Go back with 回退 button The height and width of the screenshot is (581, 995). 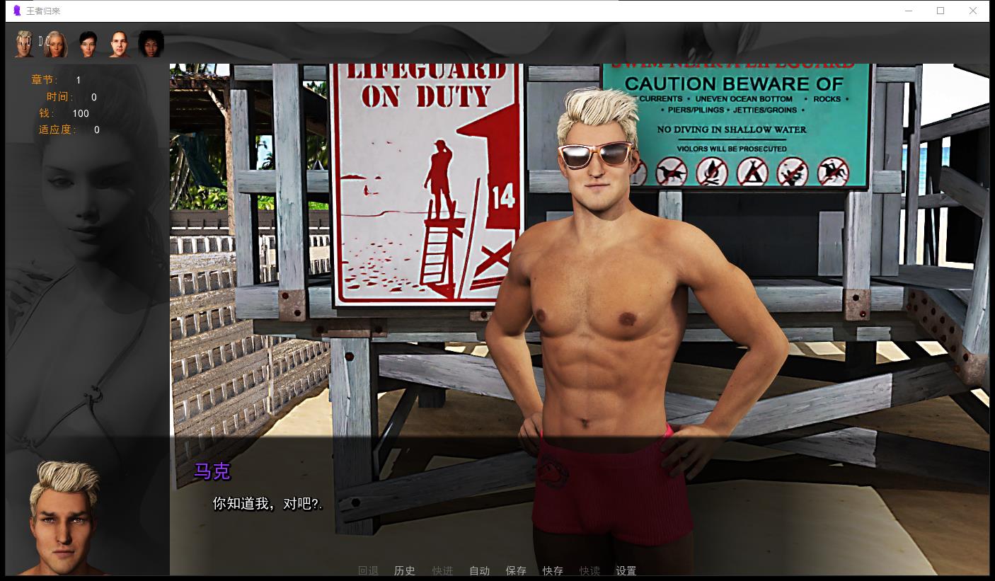(x=368, y=570)
